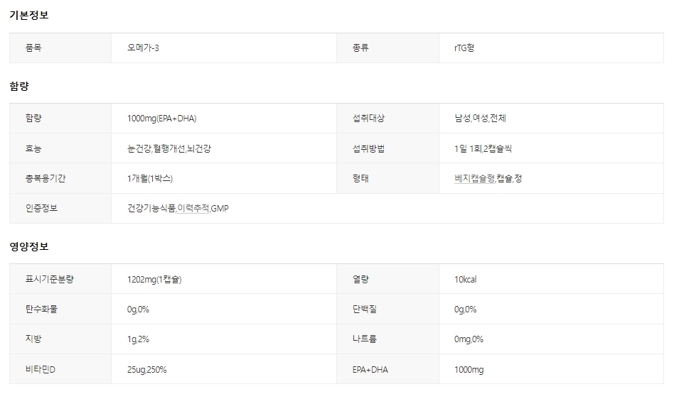674x394 pixels.
Task: Click the 인증정보 row label
Action: pos(41,209)
